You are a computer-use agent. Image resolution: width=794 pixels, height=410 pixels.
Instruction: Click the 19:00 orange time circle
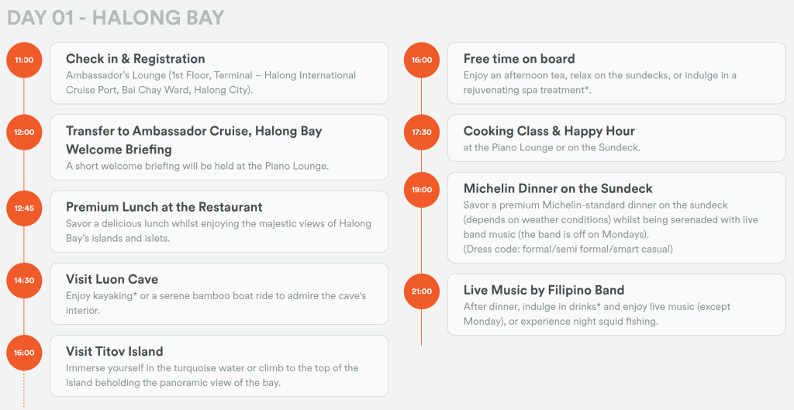(422, 189)
